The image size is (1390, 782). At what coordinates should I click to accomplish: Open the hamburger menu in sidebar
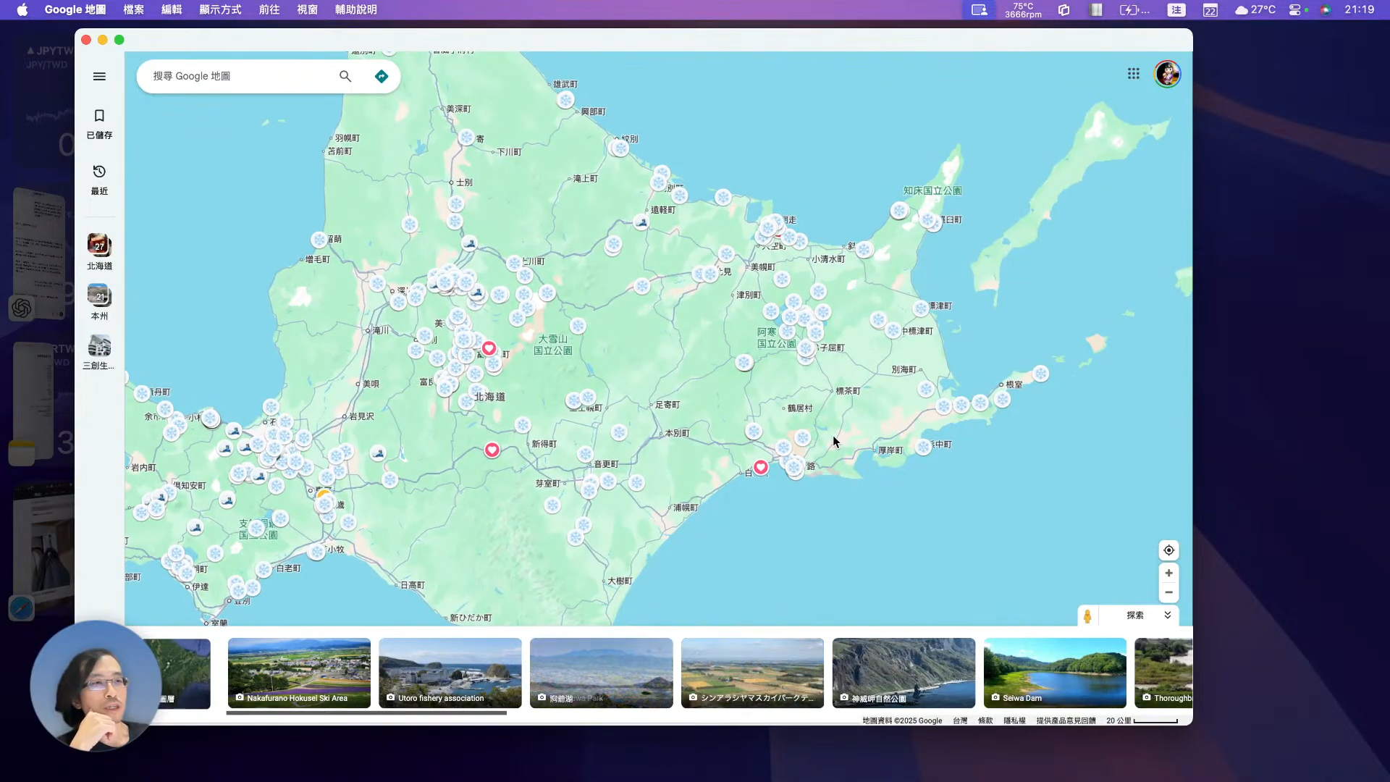click(99, 76)
